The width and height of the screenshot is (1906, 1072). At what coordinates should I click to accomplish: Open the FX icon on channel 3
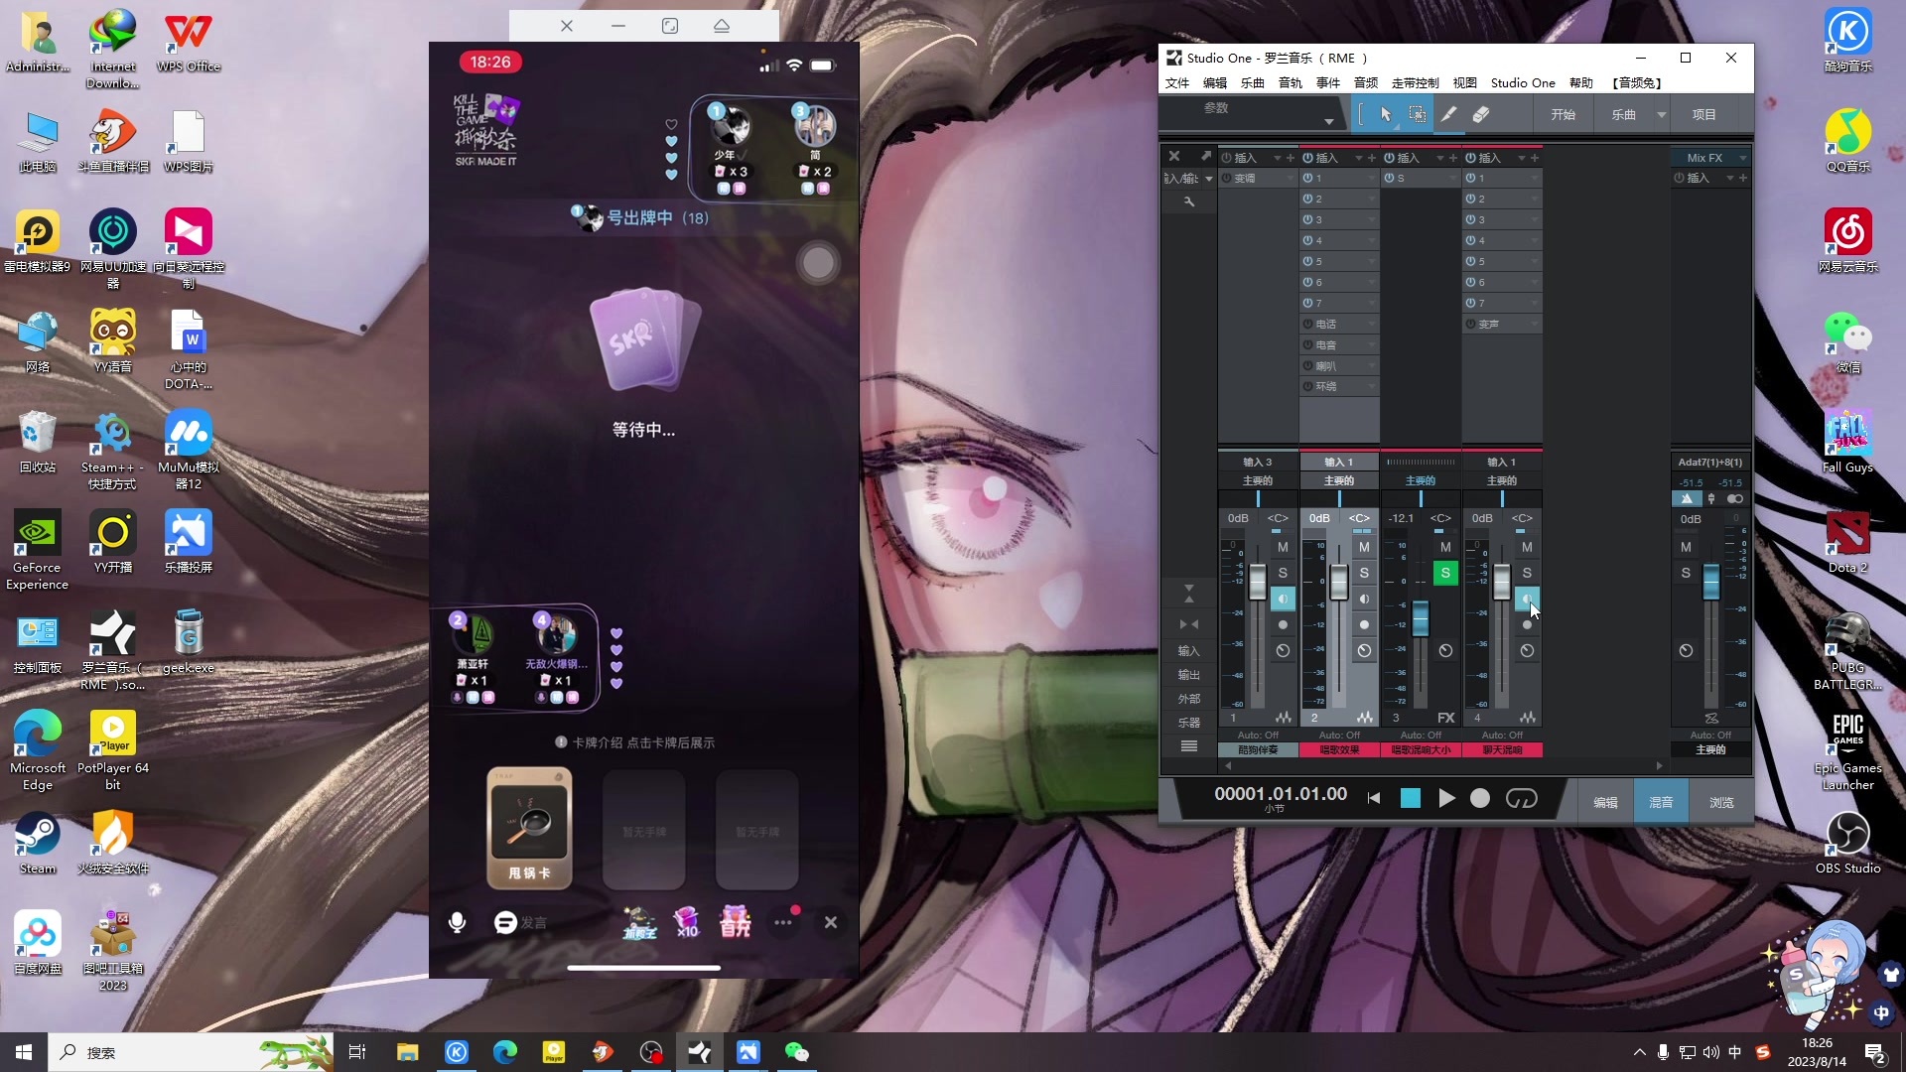[x=1446, y=718]
